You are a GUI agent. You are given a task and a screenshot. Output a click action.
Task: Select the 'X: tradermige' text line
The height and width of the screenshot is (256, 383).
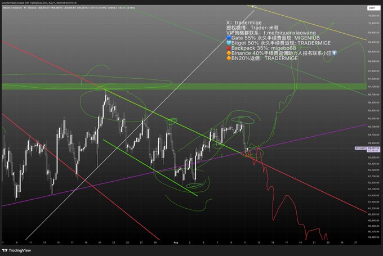click(244, 23)
